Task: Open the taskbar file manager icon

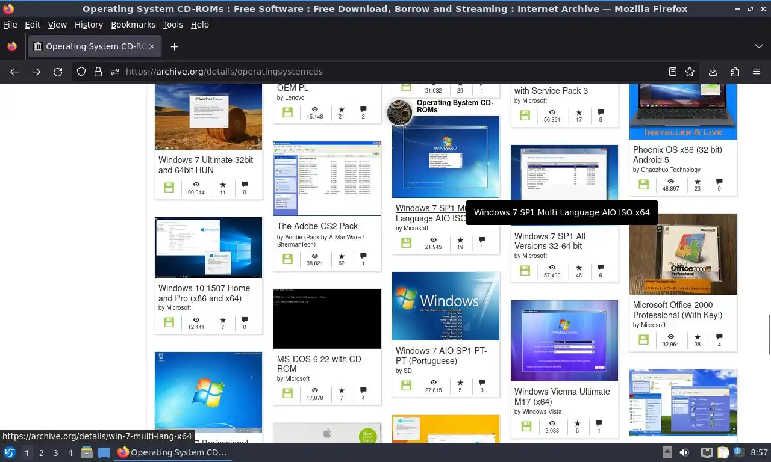Action: (x=87, y=452)
